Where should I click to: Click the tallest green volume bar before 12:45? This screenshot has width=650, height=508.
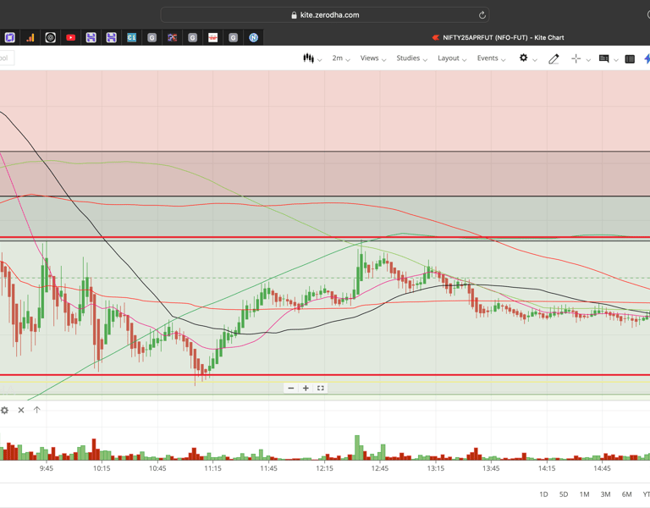[x=357, y=447]
